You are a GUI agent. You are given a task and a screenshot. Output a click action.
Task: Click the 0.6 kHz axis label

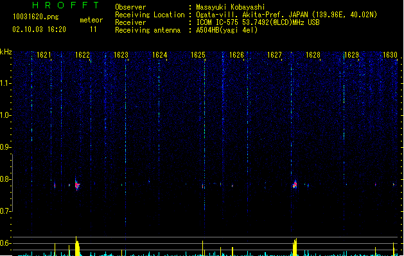click(x=5, y=243)
